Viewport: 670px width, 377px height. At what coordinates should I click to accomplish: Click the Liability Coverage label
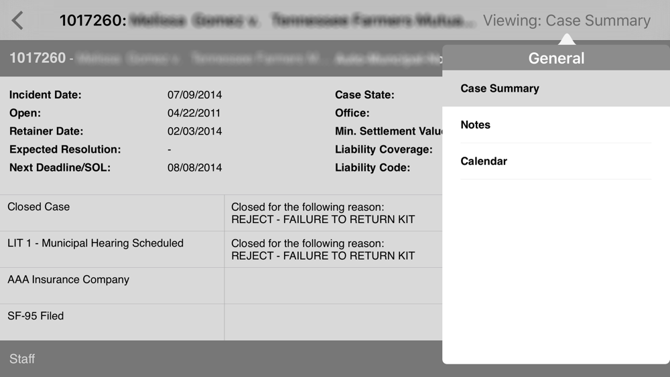pyautogui.click(x=383, y=149)
